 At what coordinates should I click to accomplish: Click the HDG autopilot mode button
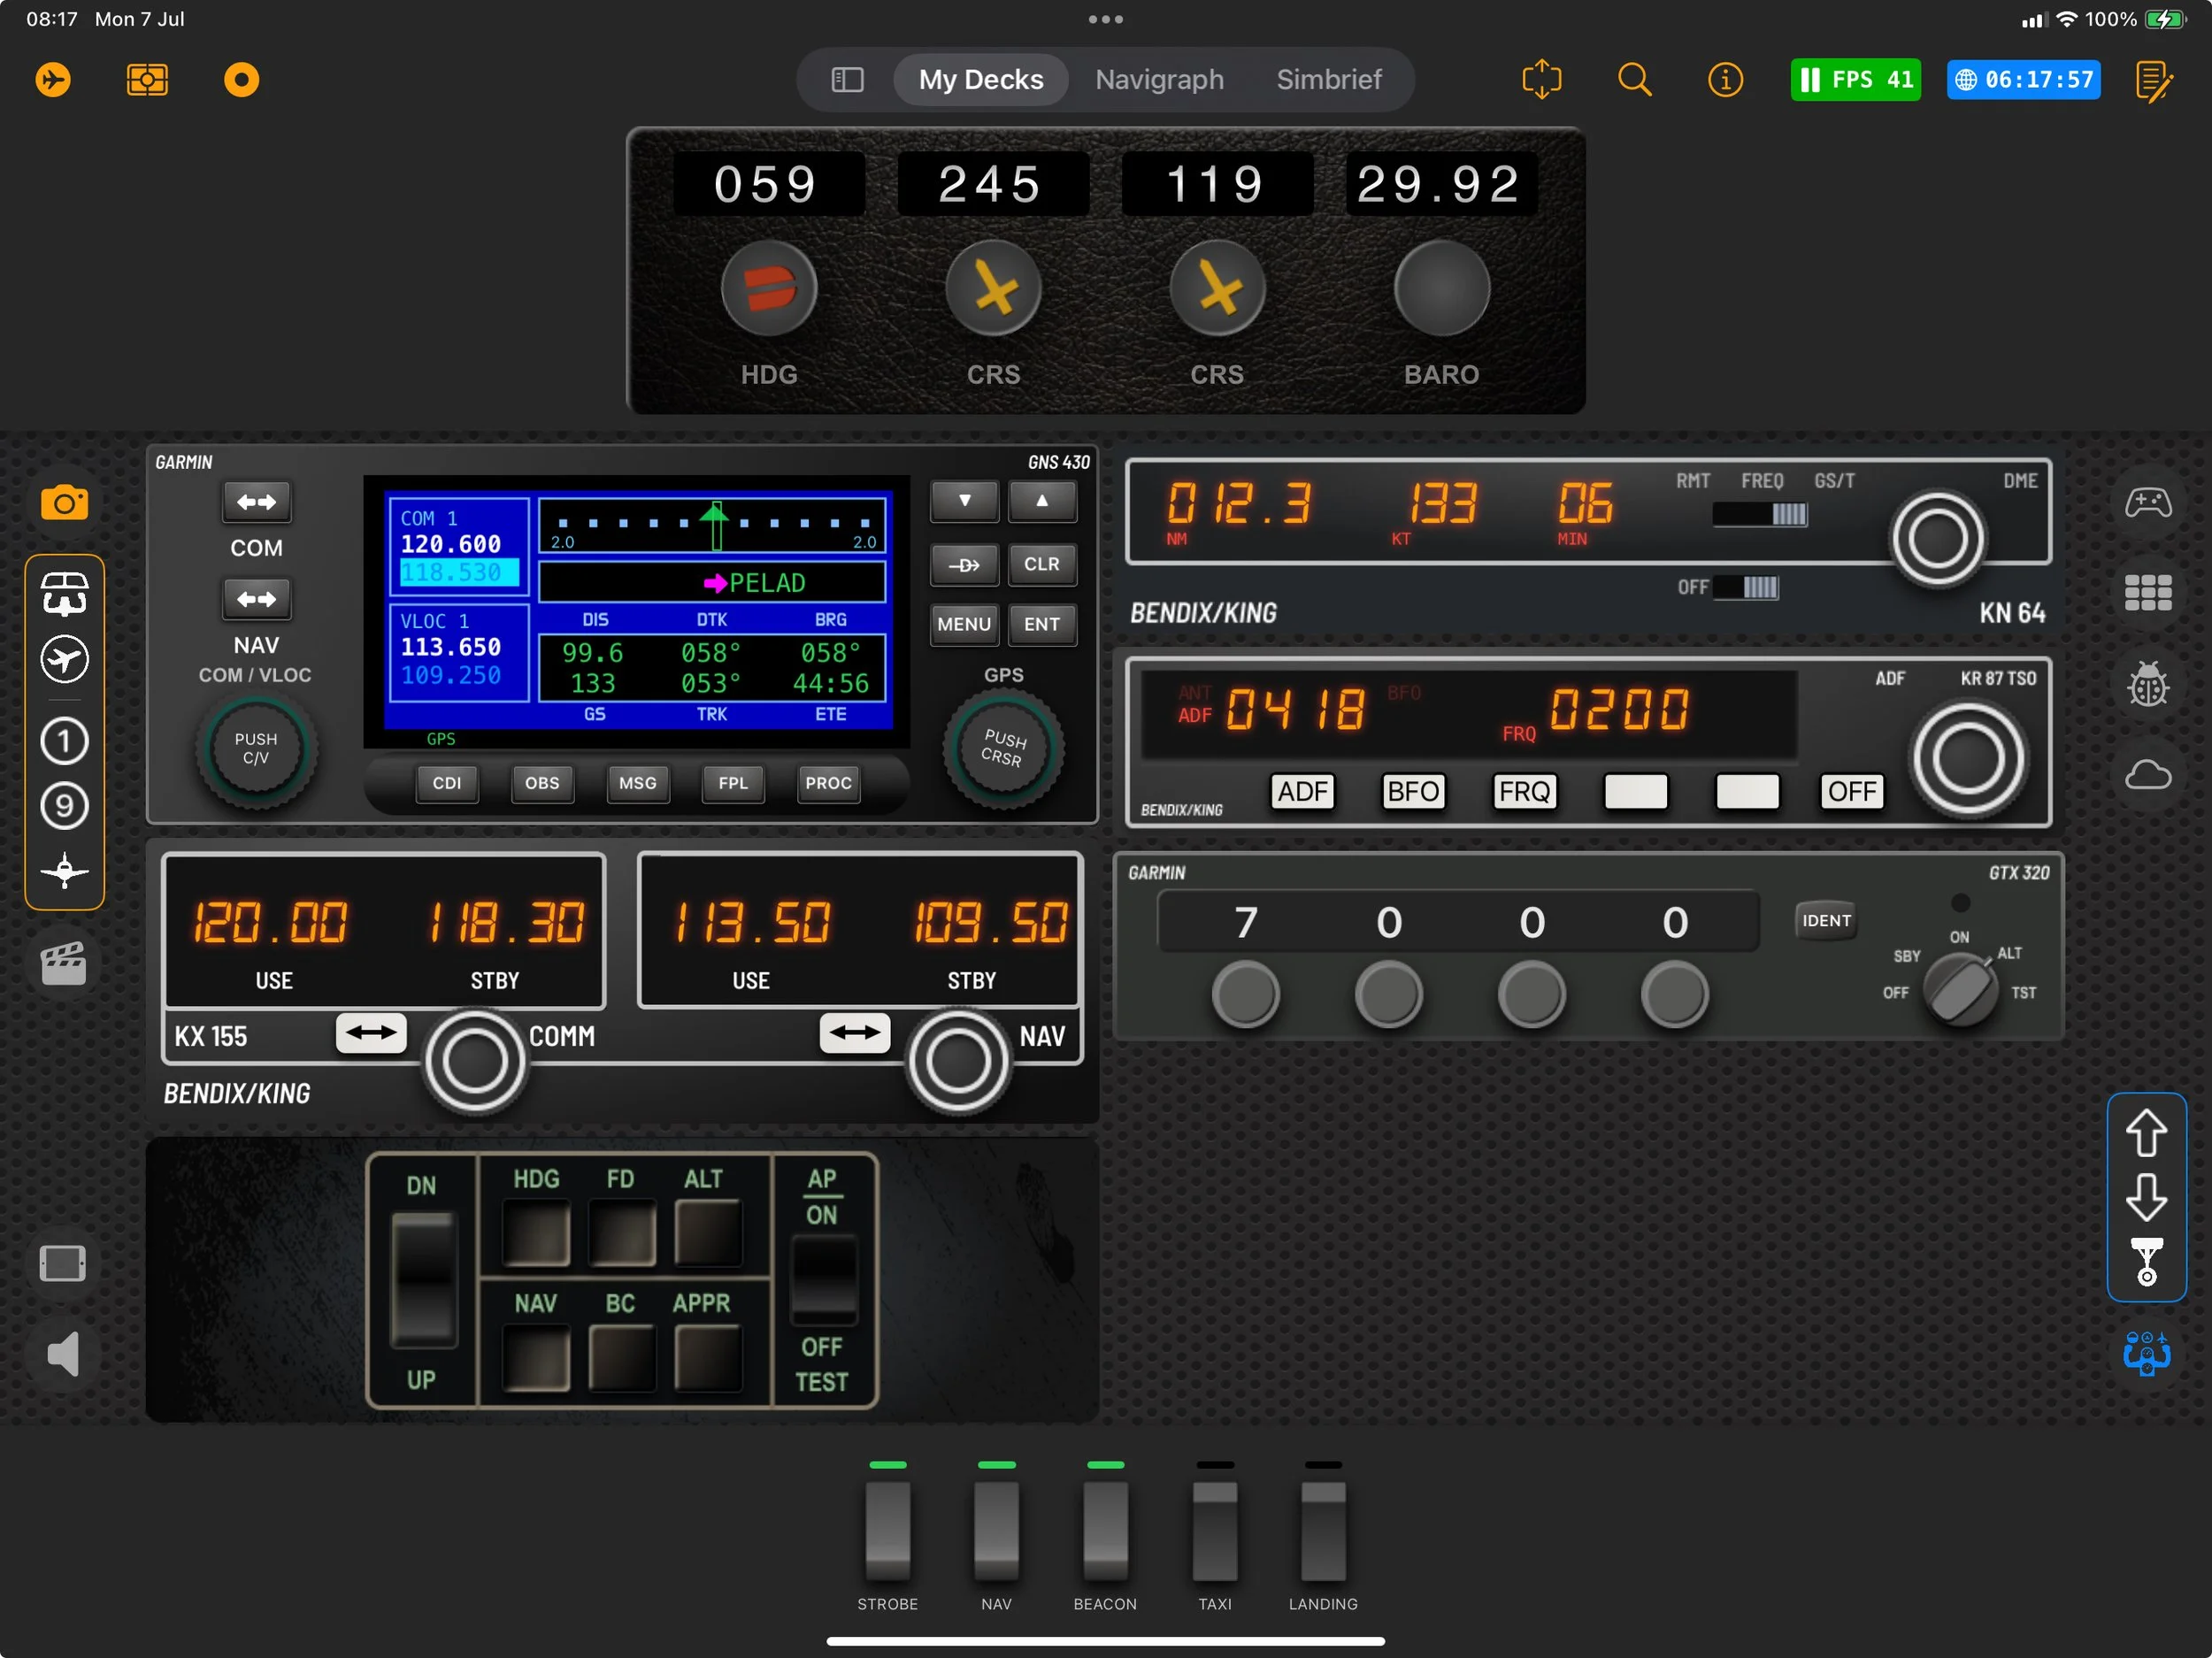(537, 1233)
